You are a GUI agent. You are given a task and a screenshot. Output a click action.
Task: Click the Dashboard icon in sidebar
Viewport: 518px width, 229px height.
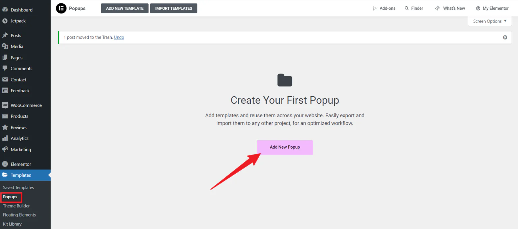(5, 10)
